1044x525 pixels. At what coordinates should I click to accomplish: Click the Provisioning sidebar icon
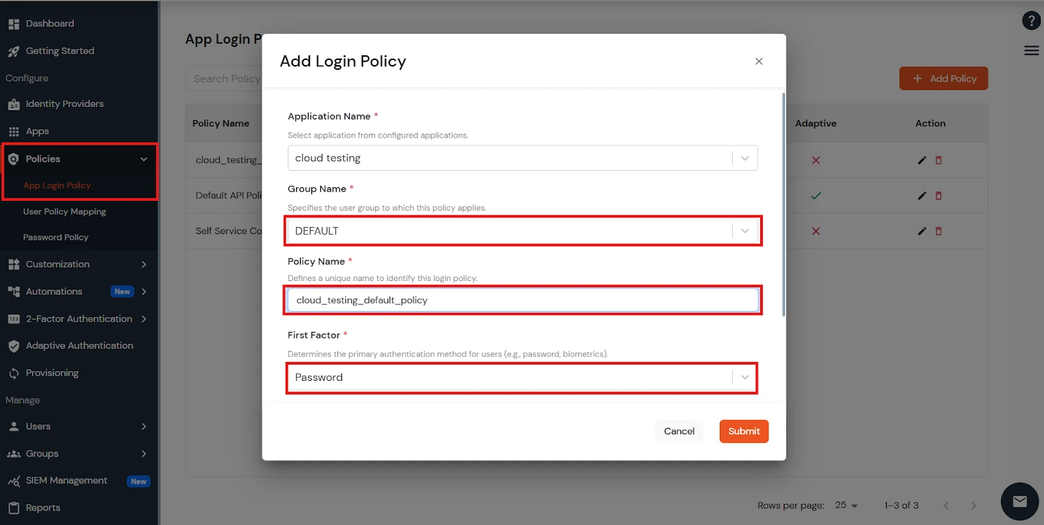pos(14,372)
